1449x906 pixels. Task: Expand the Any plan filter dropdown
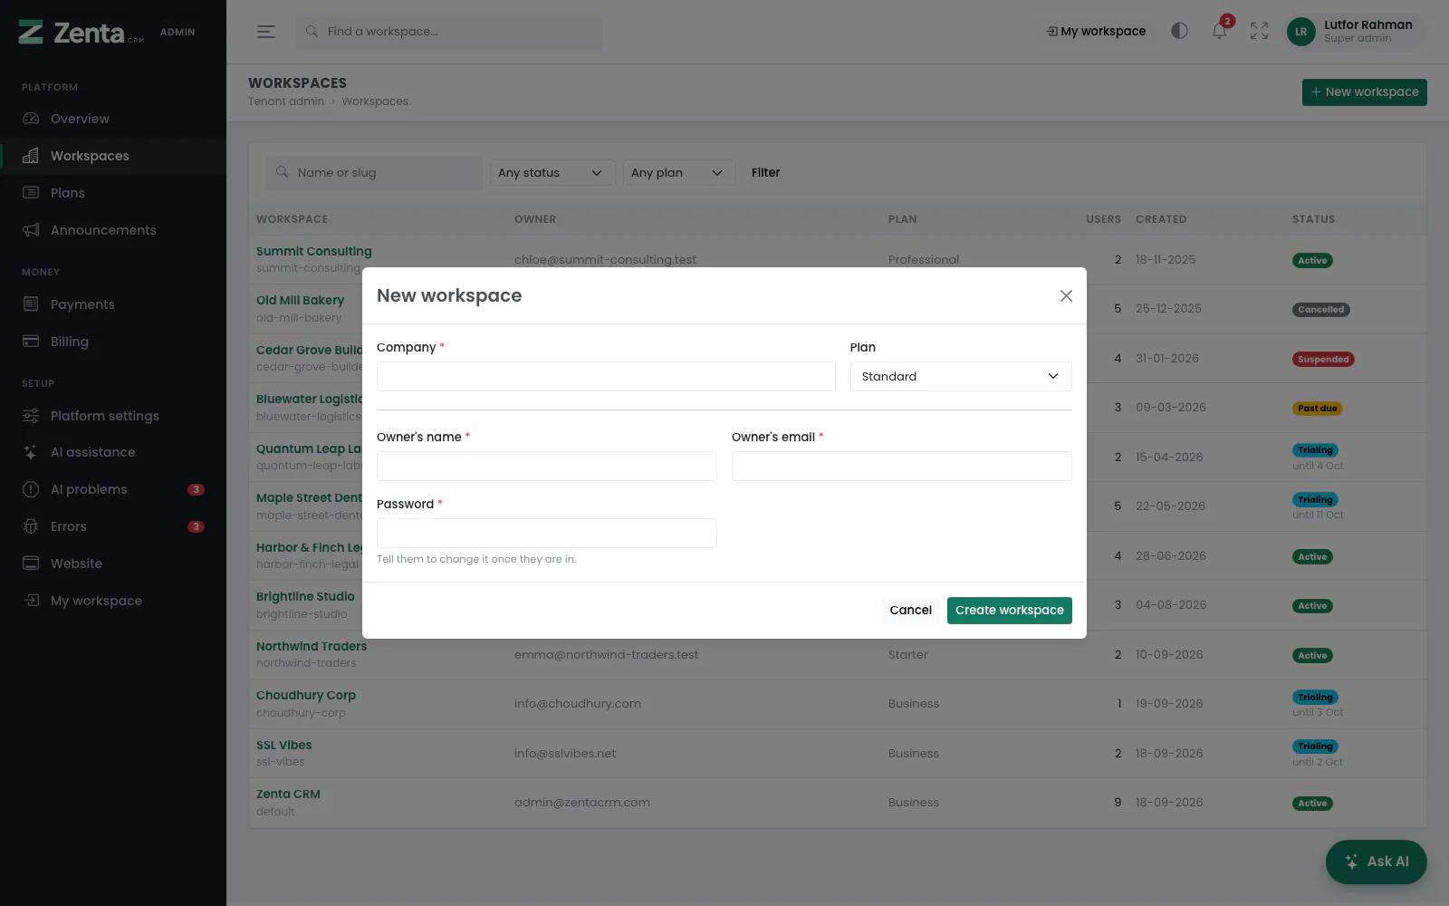point(679,173)
